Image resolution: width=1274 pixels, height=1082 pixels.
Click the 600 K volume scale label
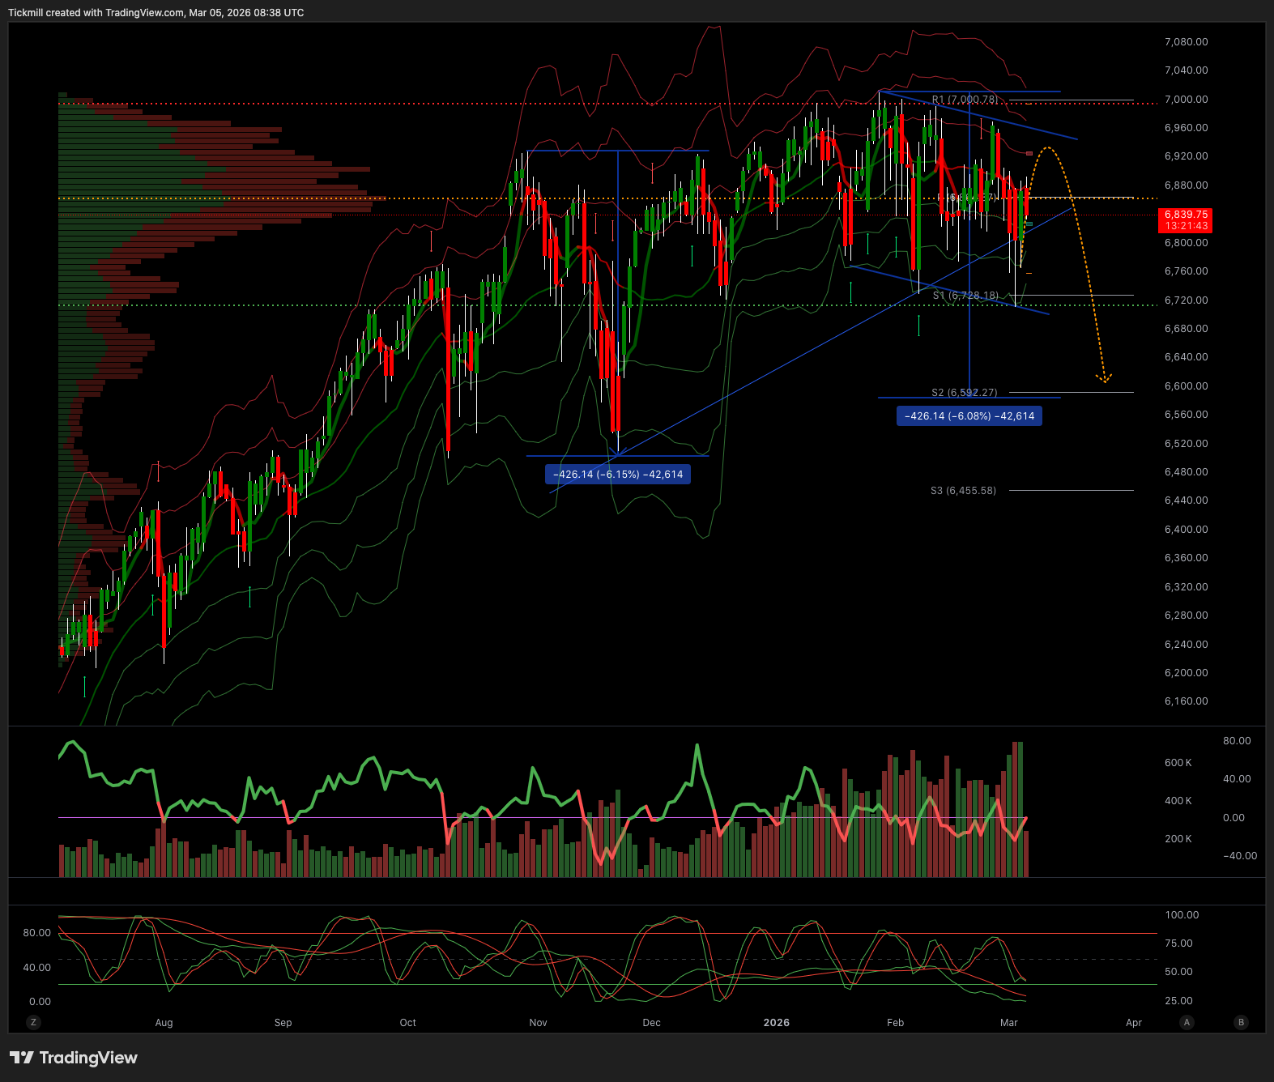pyautogui.click(x=1178, y=763)
